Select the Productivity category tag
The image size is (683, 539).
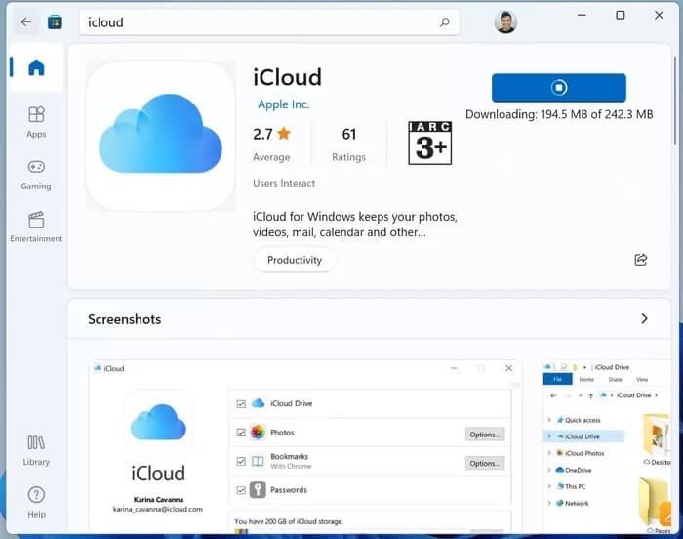[x=295, y=260]
